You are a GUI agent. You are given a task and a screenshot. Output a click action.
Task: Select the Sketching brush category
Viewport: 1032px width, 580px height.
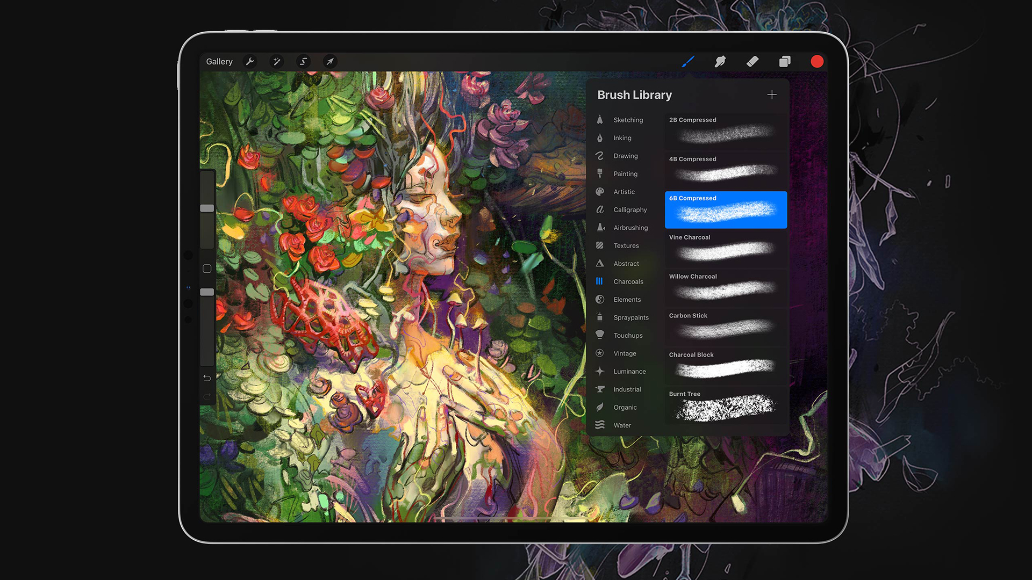(x=628, y=119)
